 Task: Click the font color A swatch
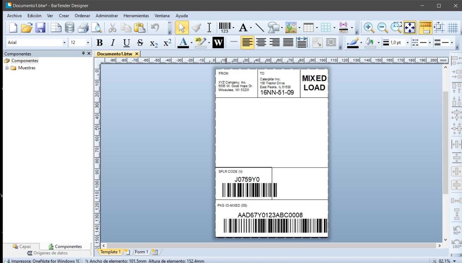183,43
